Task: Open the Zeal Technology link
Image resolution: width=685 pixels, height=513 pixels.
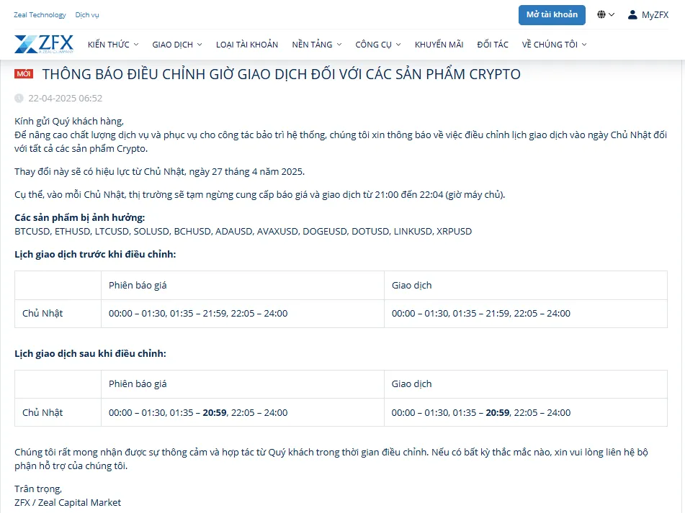Action: tap(40, 15)
